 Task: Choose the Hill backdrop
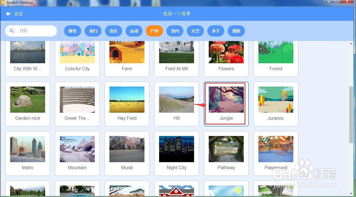tap(177, 104)
